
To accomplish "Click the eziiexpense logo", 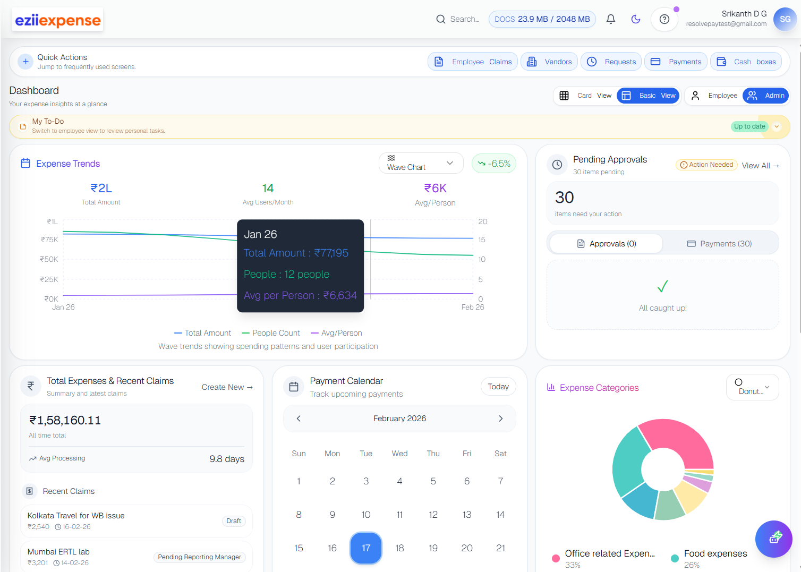I will pyautogui.click(x=58, y=20).
